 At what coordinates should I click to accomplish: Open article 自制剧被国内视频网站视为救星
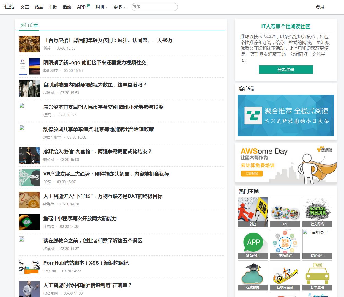coord(95,85)
